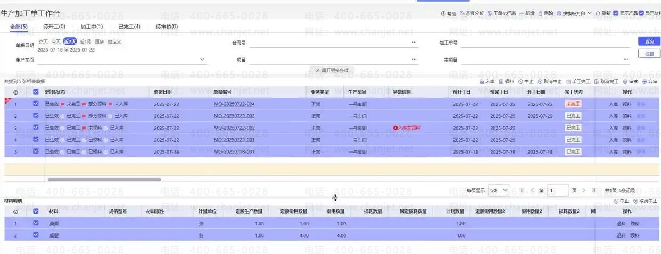Go to the previous page of results

(532, 190)
